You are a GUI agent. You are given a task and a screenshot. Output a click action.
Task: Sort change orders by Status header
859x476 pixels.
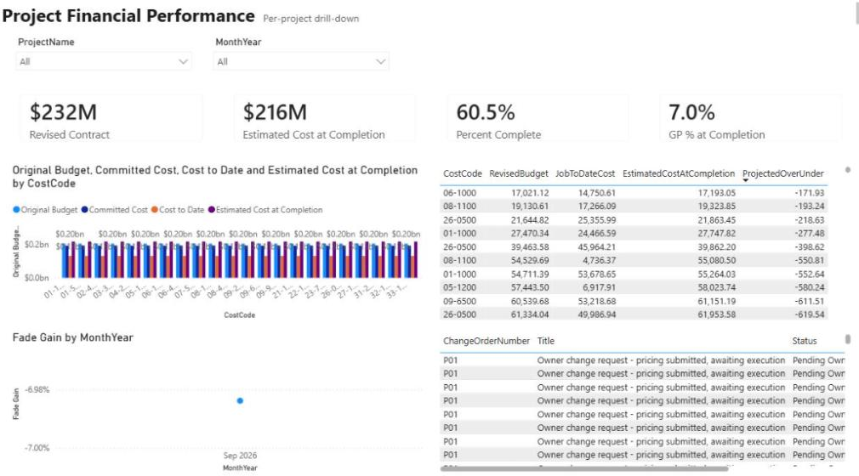tap(805, 341)
